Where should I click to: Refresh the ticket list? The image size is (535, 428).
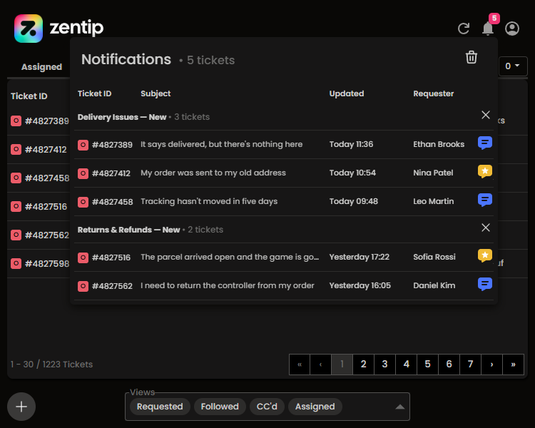click(x=464, y=29)
